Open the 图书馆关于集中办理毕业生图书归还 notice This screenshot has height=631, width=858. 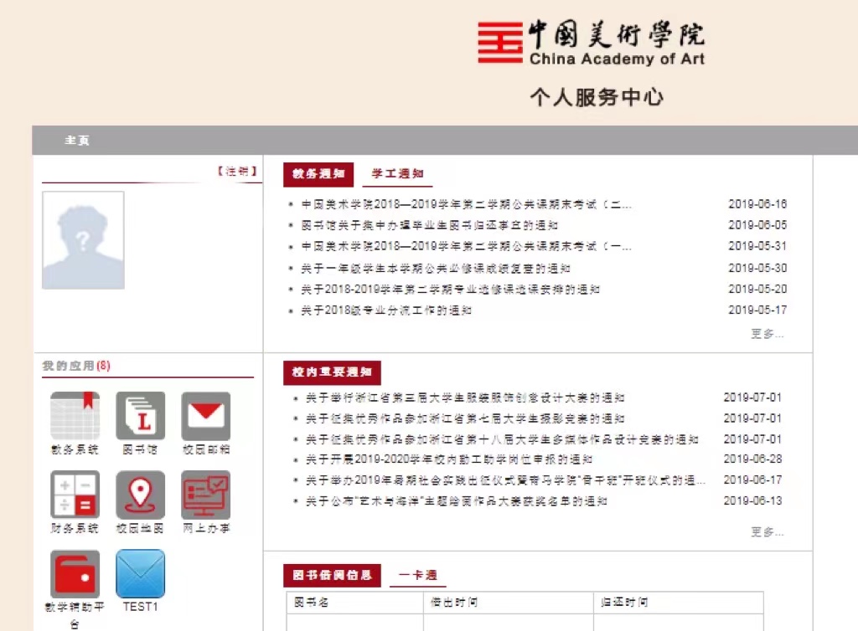pos(430,225)
